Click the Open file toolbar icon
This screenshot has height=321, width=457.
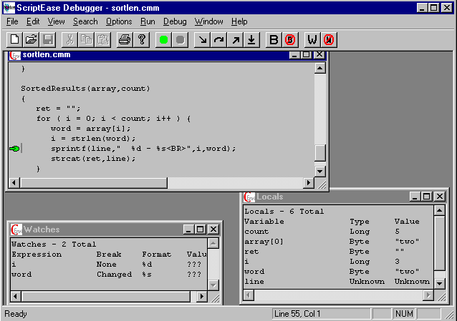31,39
